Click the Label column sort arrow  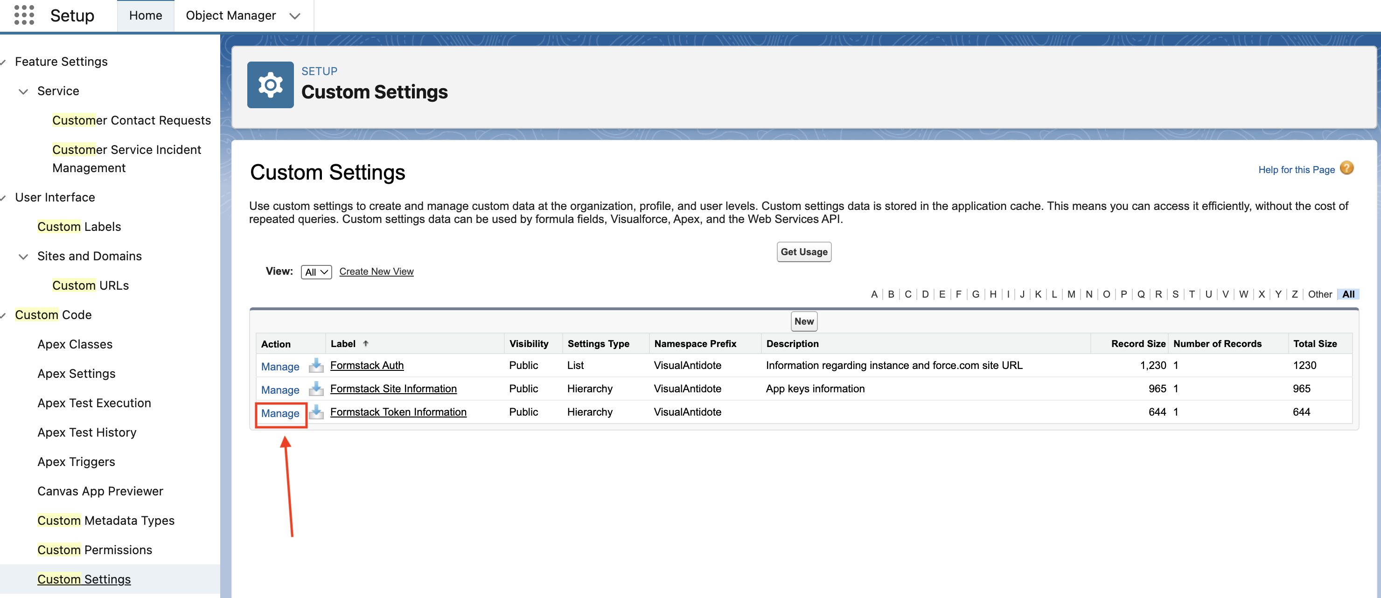[x=366, y=343]
